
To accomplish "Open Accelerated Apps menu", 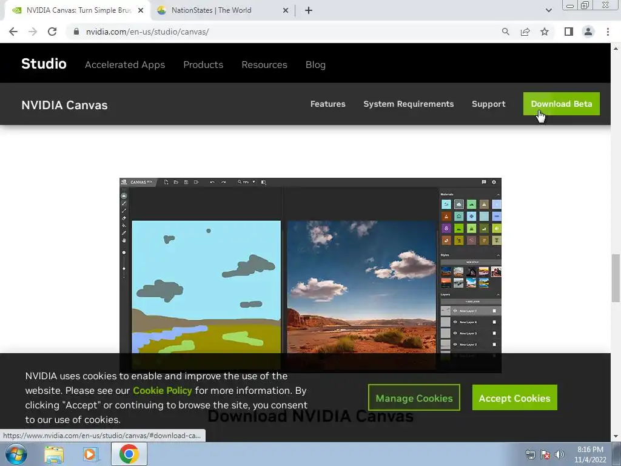I will pos(125,64).
